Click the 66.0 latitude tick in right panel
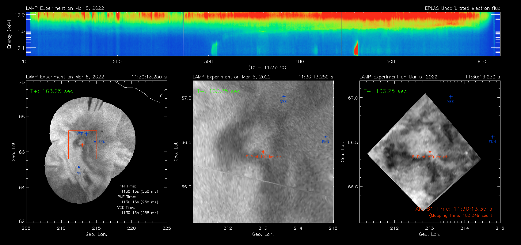521x245 pixels. click(353, 187)
